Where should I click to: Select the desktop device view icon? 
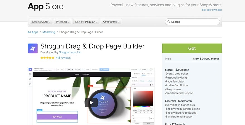69,69
